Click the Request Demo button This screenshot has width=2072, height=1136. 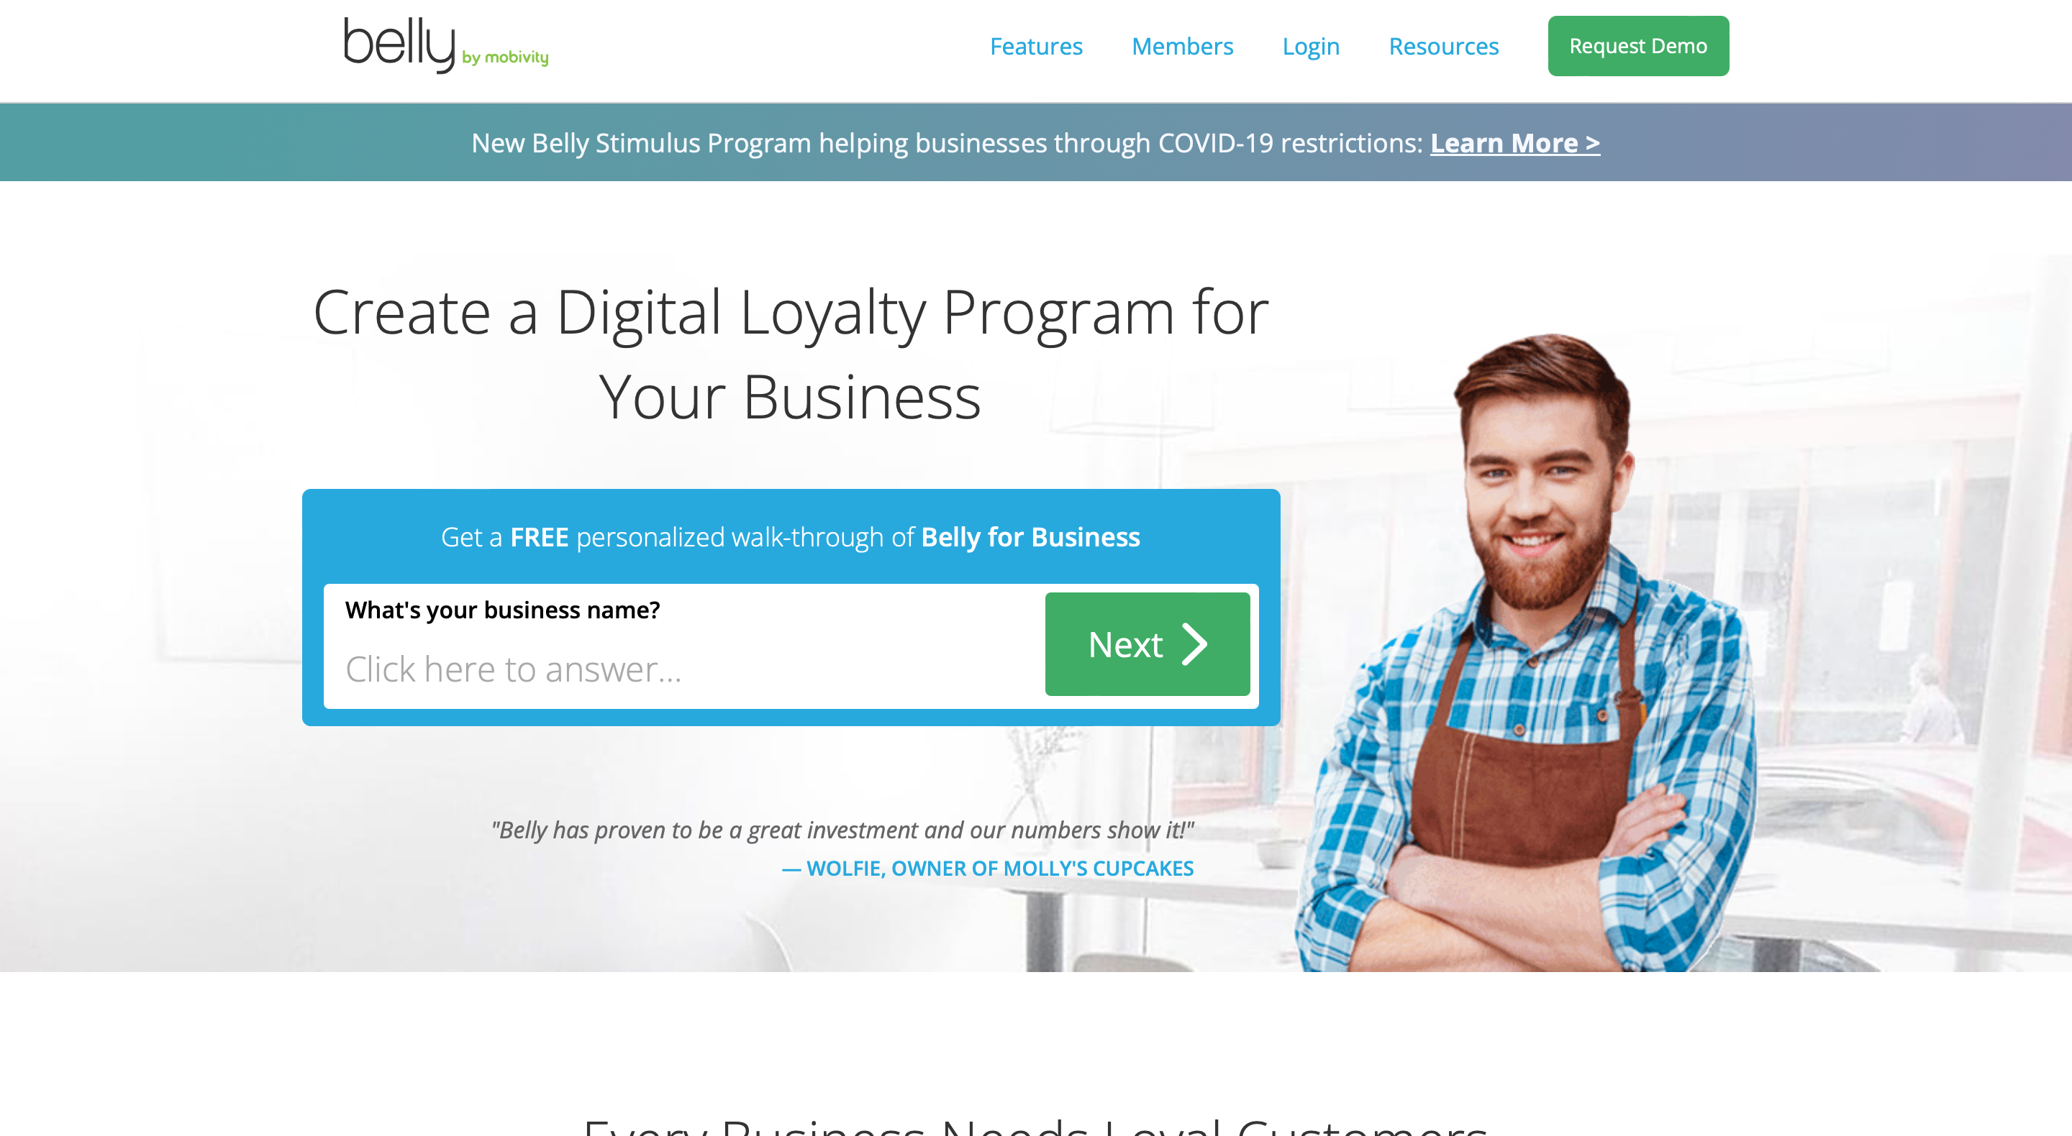tap(1637, 46)
